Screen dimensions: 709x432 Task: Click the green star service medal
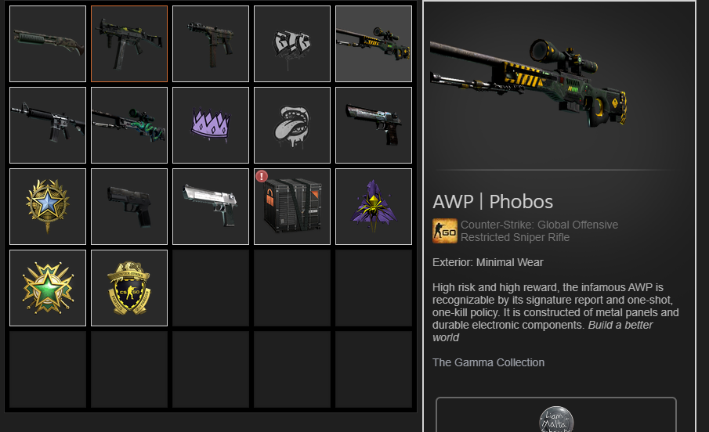pyautogui.click(x=48, y=288)
